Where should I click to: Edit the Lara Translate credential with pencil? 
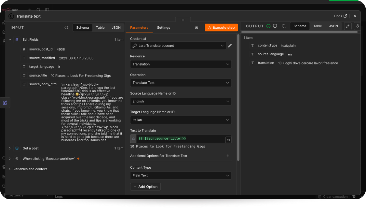click(230, 46)
